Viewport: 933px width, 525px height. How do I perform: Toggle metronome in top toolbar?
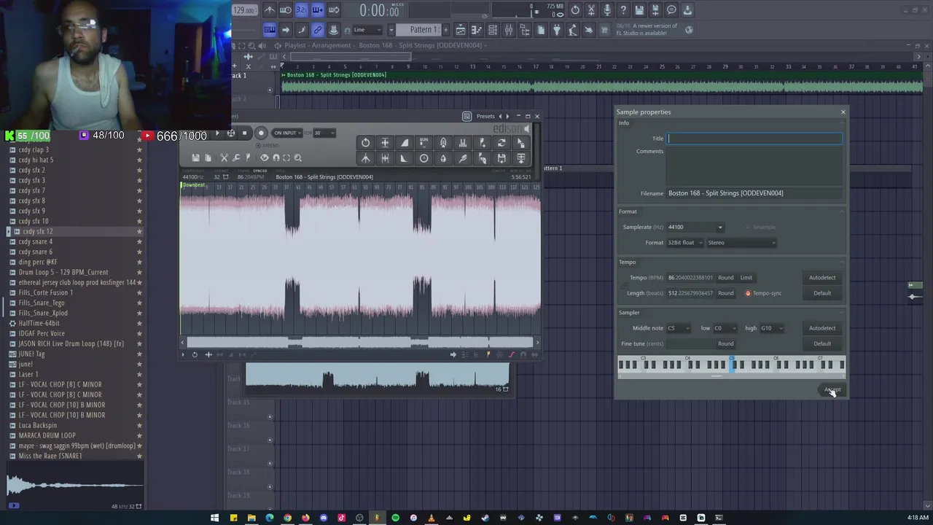click(x=270, y=10)
